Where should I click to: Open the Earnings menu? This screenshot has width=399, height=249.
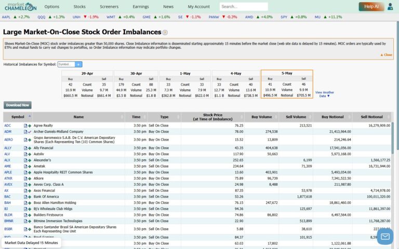point(140,7)
